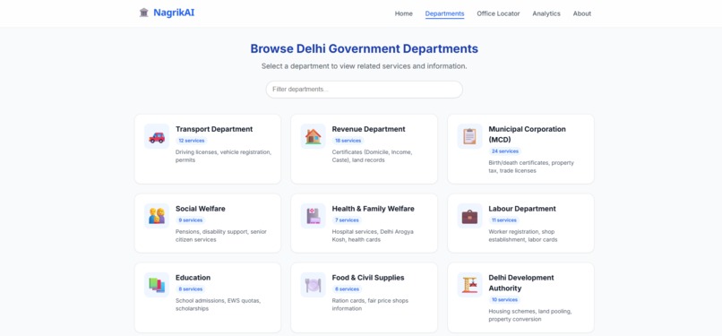The height and width of the screenshot is (336, 722).
Task: Open the Social Welfare title
Action: (201, 209)
